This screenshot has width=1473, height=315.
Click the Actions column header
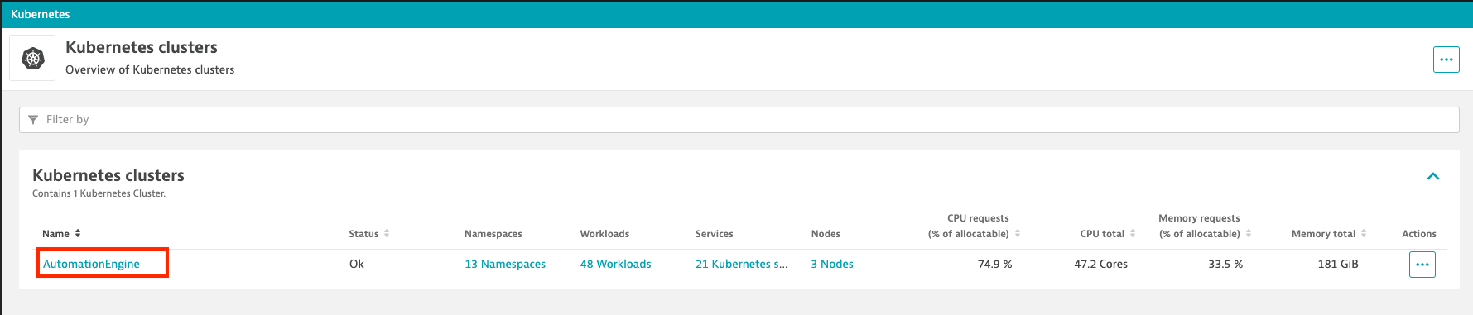point(1419,234)
